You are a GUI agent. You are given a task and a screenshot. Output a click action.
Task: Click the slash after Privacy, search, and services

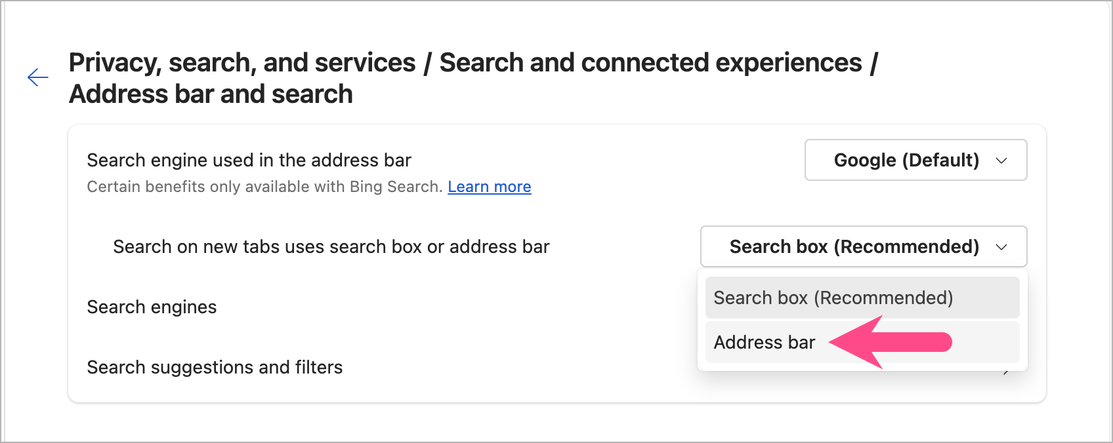click(427, 64)
